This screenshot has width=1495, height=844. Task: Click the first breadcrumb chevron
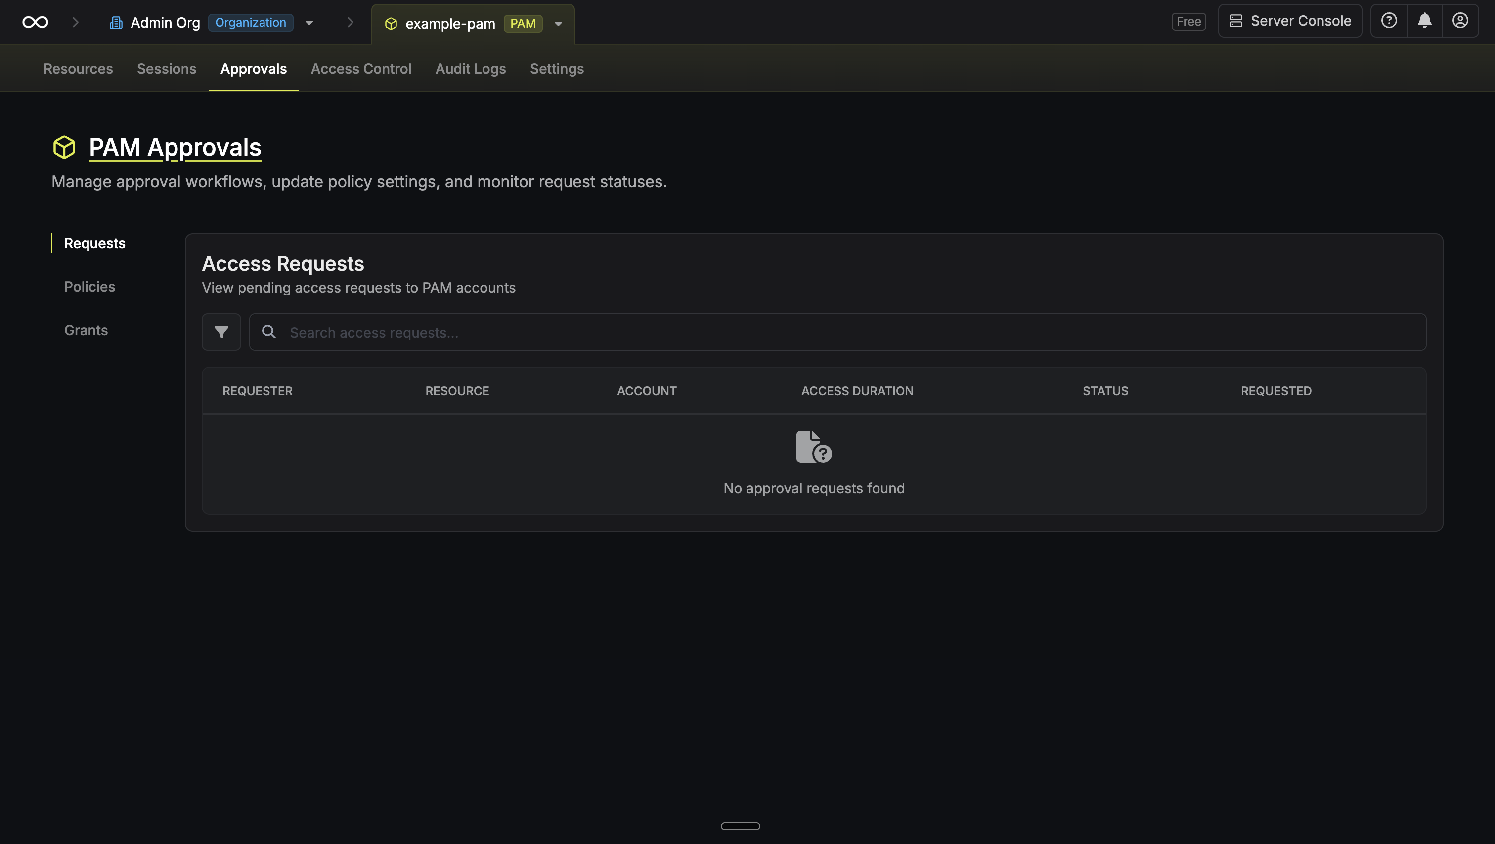click(75, 22)
